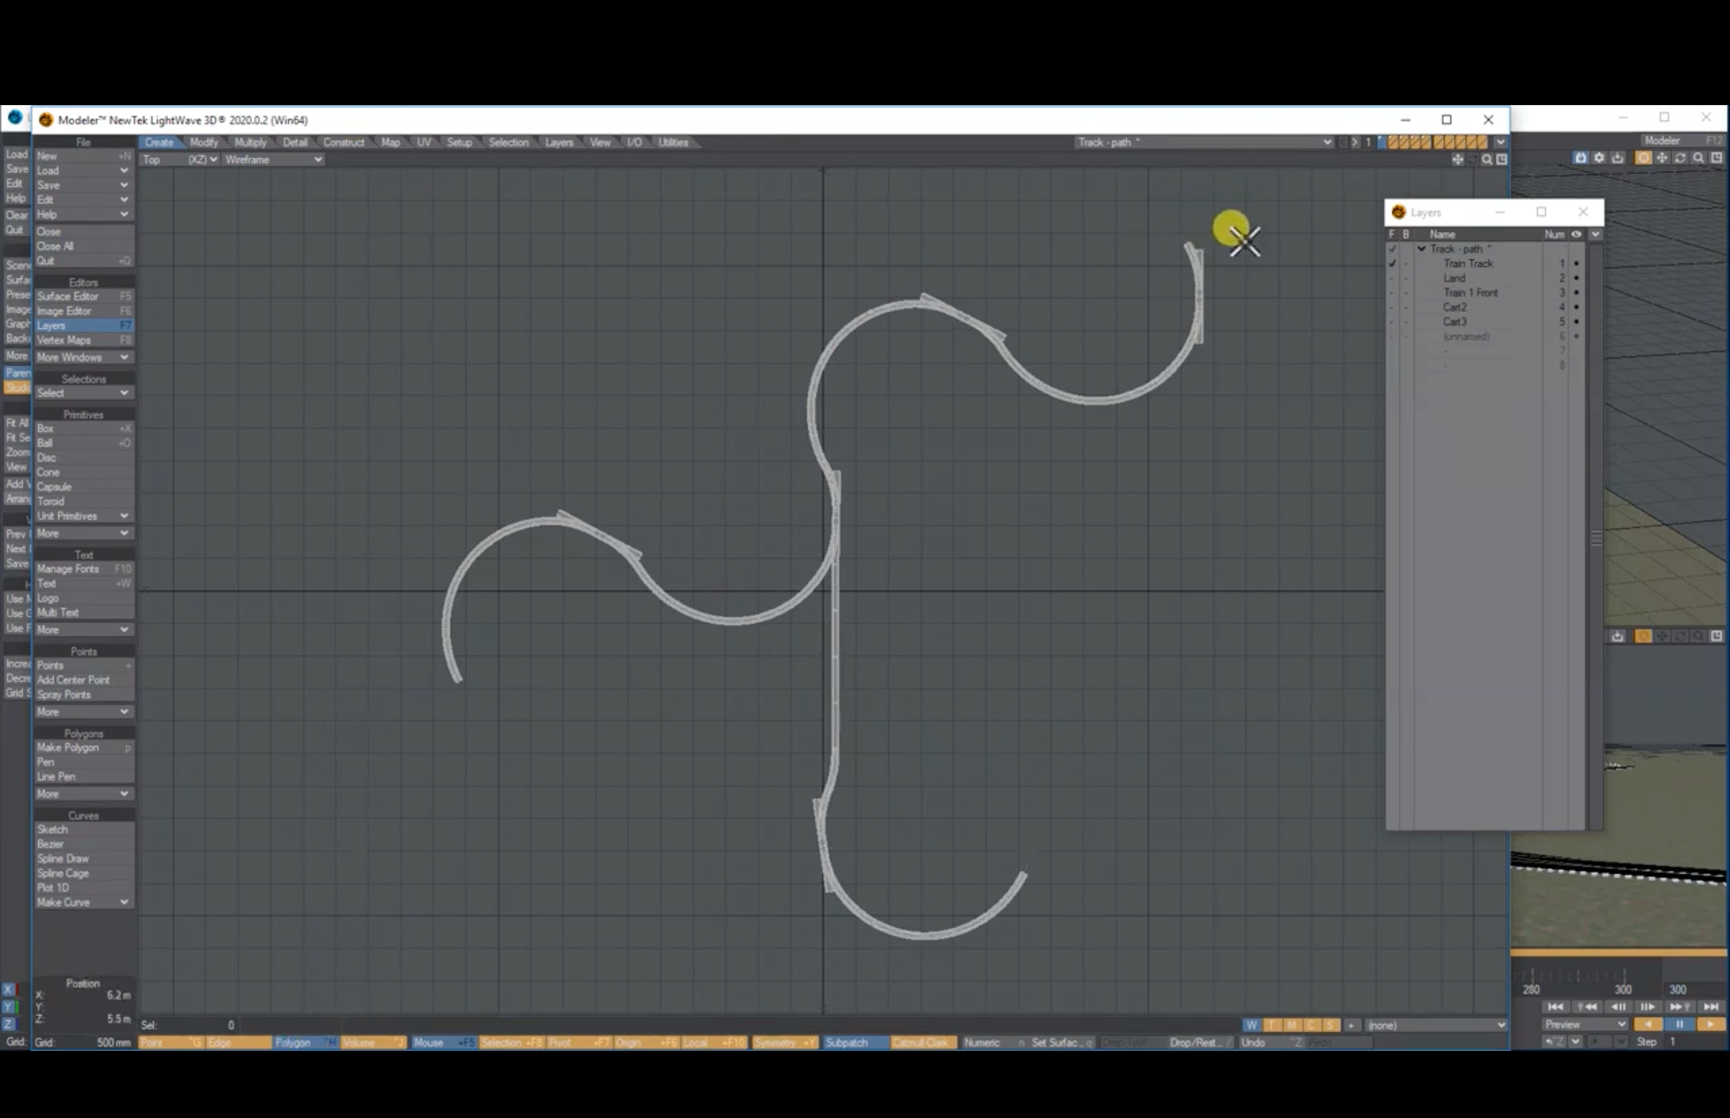Click the blue camera icon in Layout viewport toolbar
Viewport: 1730px width, 1118px height.
pyautogui.click(x=1580, y=158)
